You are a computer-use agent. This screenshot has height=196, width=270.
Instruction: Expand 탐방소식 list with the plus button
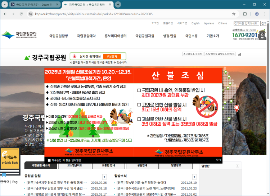tap(194, 177)
